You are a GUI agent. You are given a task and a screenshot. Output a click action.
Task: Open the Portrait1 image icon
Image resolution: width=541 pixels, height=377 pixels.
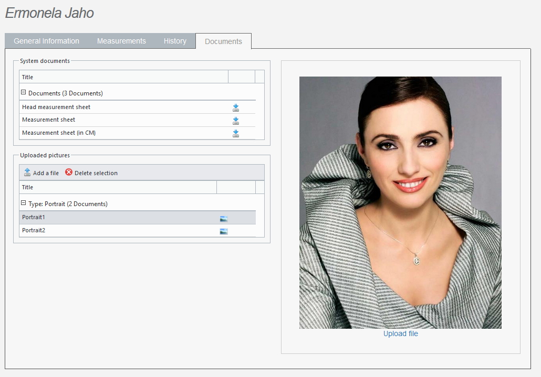tap(224, 218)
